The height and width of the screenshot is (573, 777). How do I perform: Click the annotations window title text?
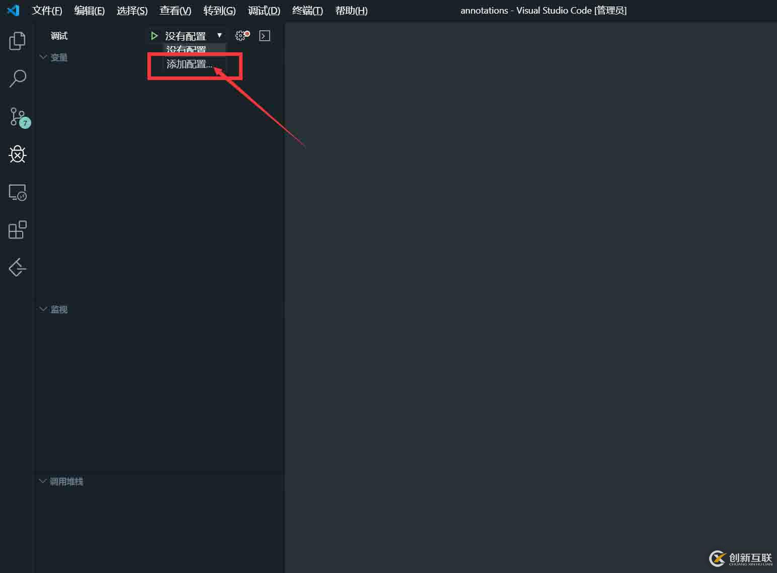543,11
